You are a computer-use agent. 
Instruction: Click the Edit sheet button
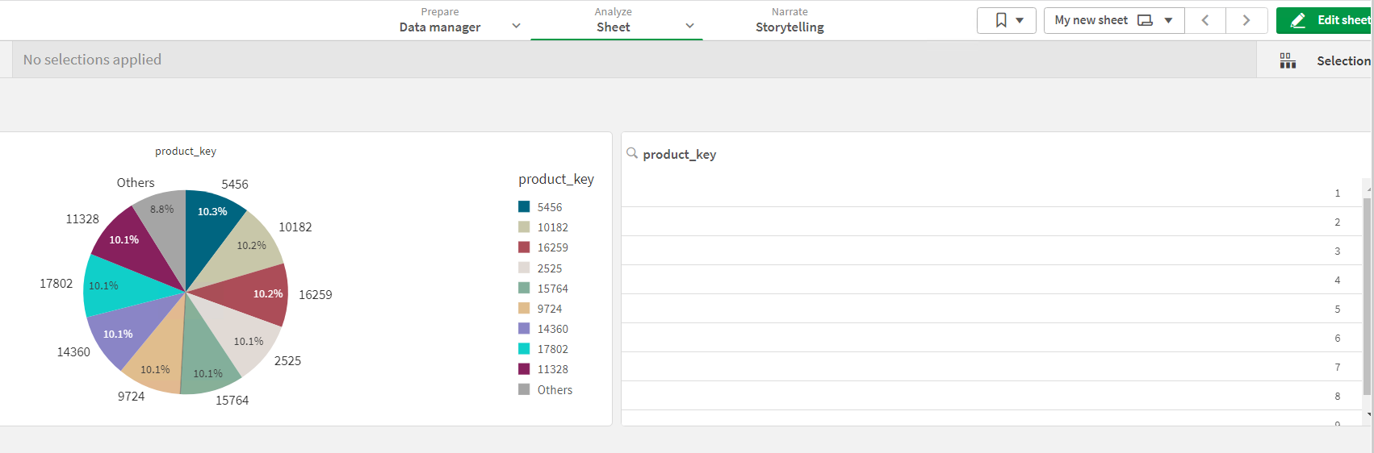point(1325,20)
